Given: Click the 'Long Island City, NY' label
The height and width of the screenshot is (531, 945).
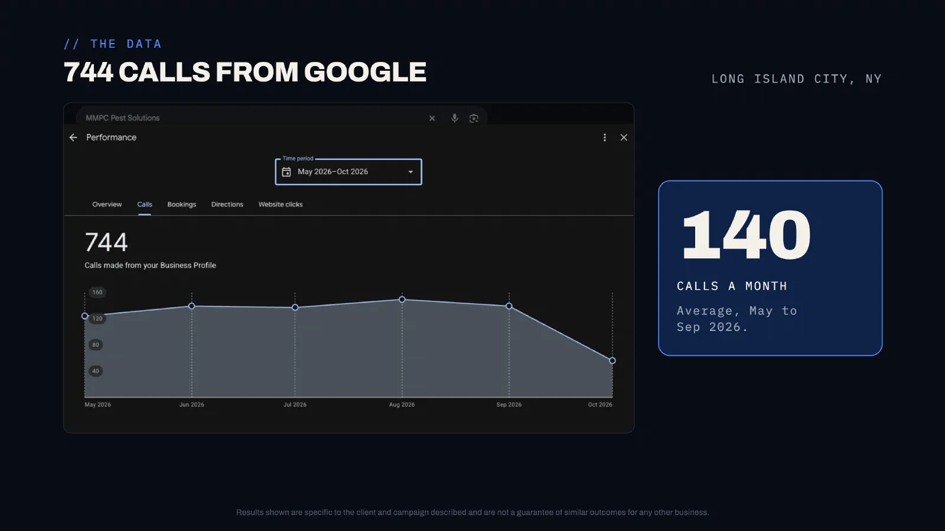Looking at the screenshot, I should [x=796, y=79].
